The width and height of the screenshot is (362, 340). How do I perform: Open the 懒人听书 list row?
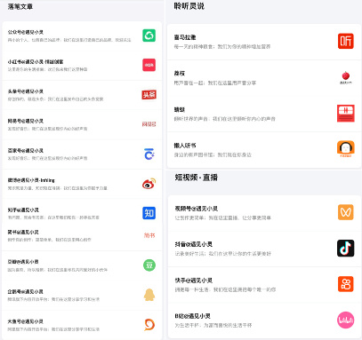click(x=264, y=150)
